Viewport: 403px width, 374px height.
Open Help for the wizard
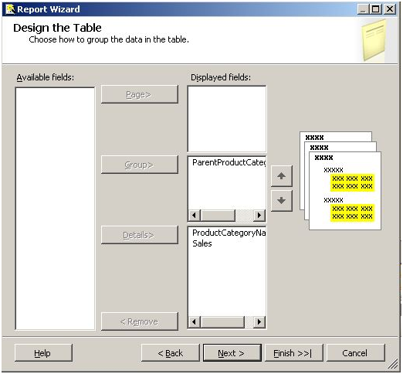click(43, 353)
